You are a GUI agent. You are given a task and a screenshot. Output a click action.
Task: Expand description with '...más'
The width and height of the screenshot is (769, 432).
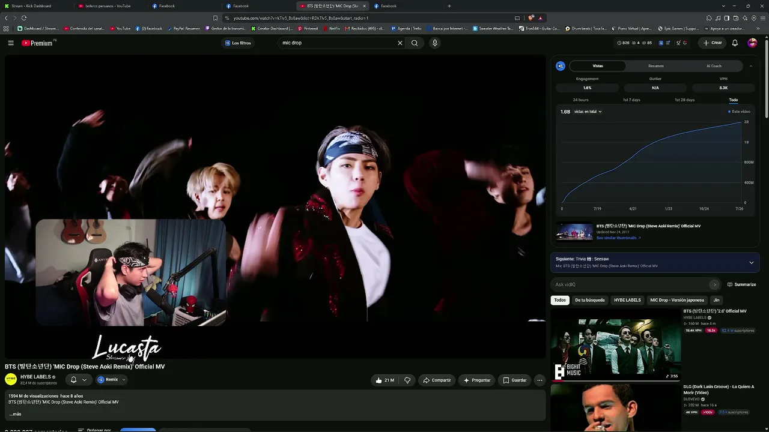click(x=15, y=414)
